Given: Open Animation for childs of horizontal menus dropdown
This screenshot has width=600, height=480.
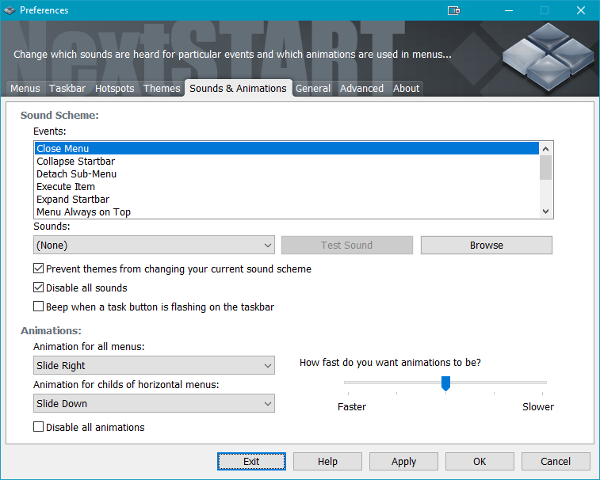Looking at the screenshot, I should pos(154,403).
